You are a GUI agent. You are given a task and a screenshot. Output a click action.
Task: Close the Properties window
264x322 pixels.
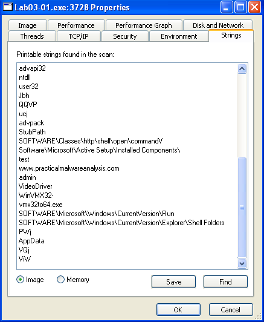254,7
